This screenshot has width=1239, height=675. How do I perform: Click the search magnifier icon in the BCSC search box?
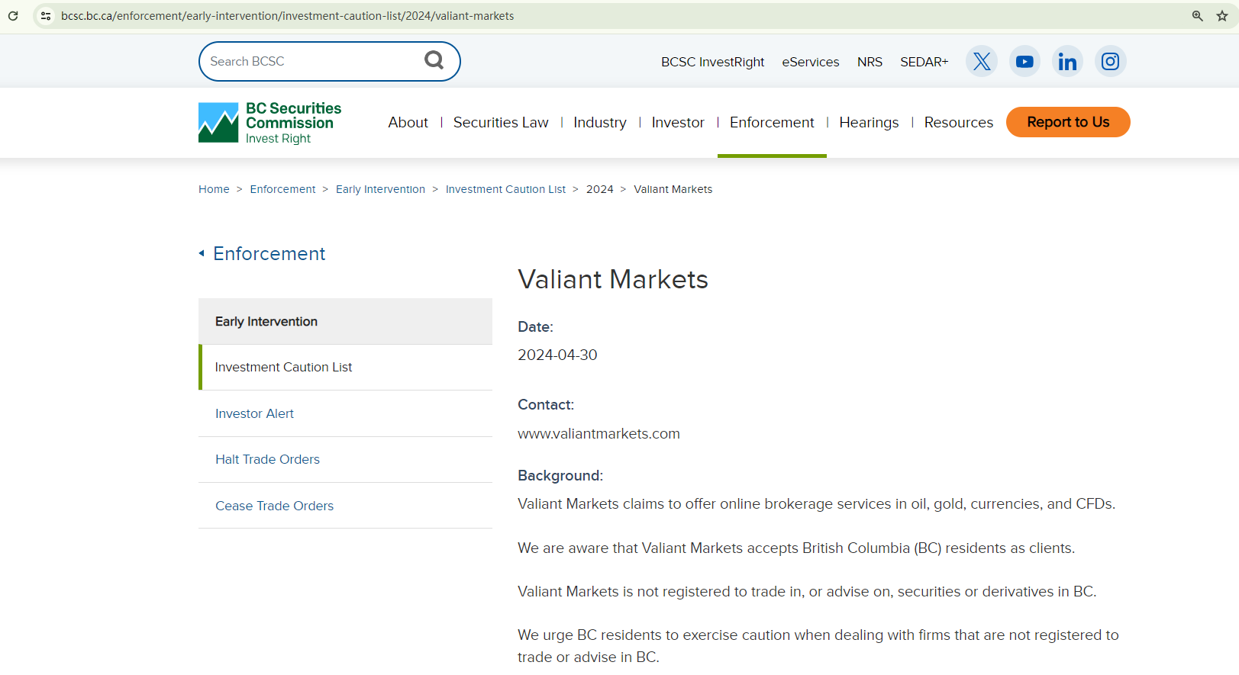click(434, 60)
